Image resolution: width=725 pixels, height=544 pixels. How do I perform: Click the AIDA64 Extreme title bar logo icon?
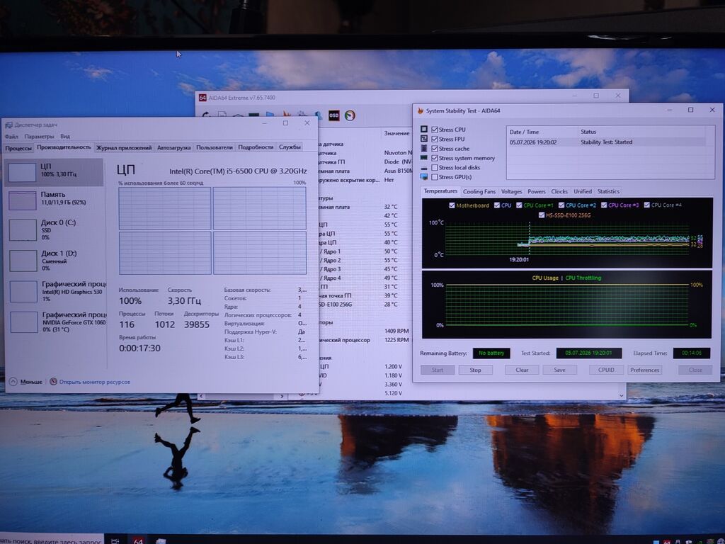coord(202,98)
